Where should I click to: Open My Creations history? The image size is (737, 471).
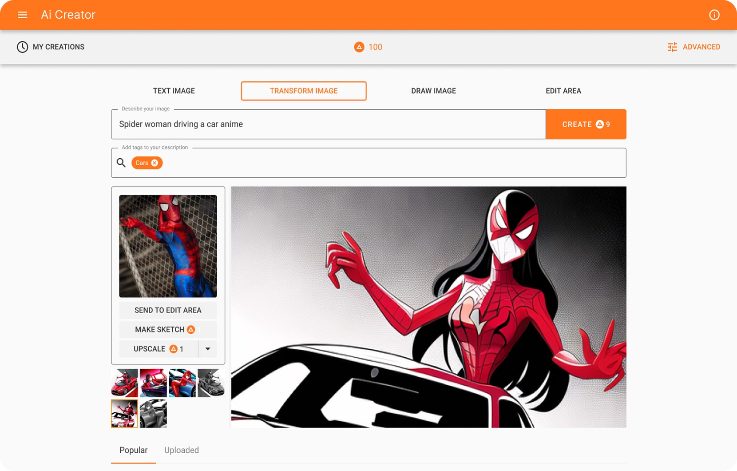[51, 47]
